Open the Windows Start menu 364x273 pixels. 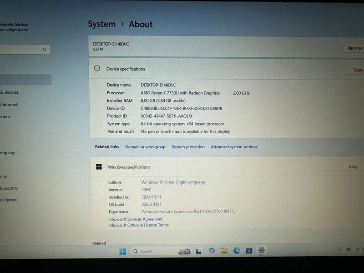[x=122, y=251]
